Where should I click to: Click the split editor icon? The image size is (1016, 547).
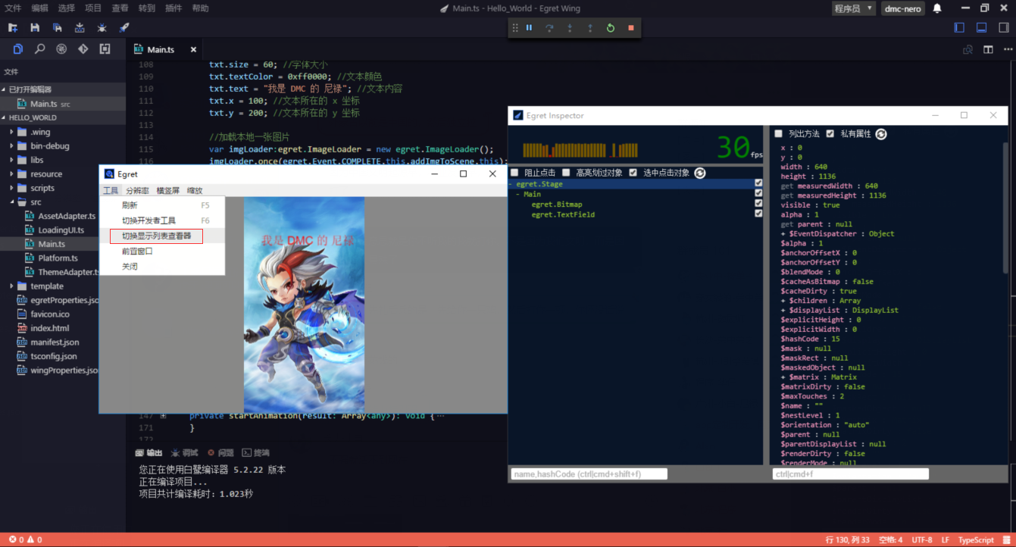pos(988,49)
